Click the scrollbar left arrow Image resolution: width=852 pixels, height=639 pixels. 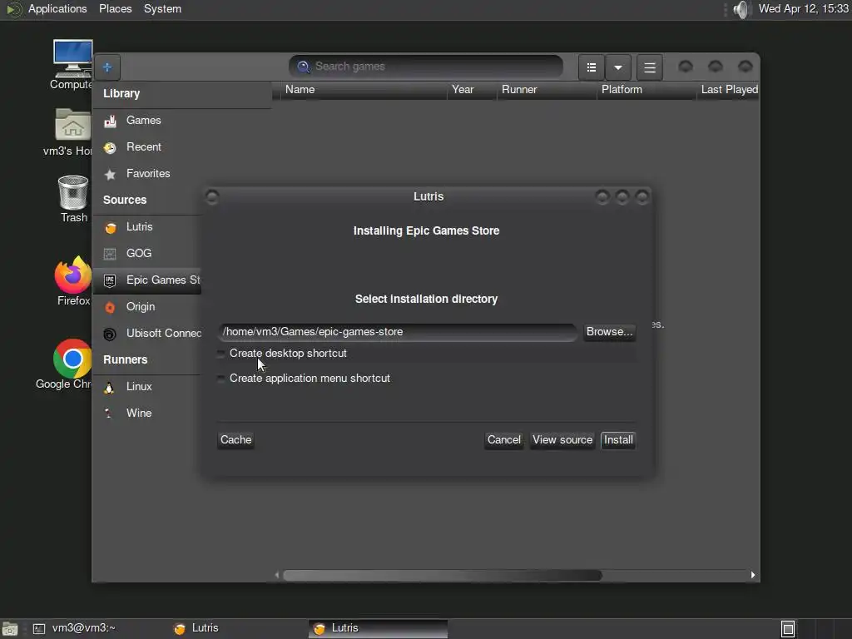coord(276,576)
